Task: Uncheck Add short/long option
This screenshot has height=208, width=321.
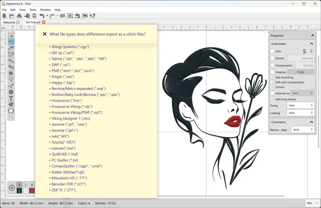Action: point(272,78)
